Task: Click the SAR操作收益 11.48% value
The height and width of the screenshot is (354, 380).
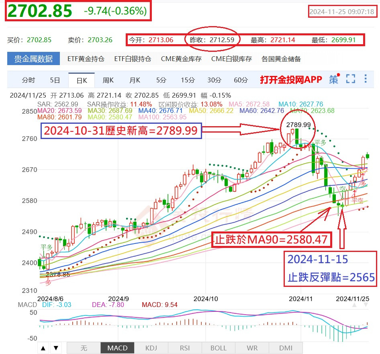Action: pos(141,104)
